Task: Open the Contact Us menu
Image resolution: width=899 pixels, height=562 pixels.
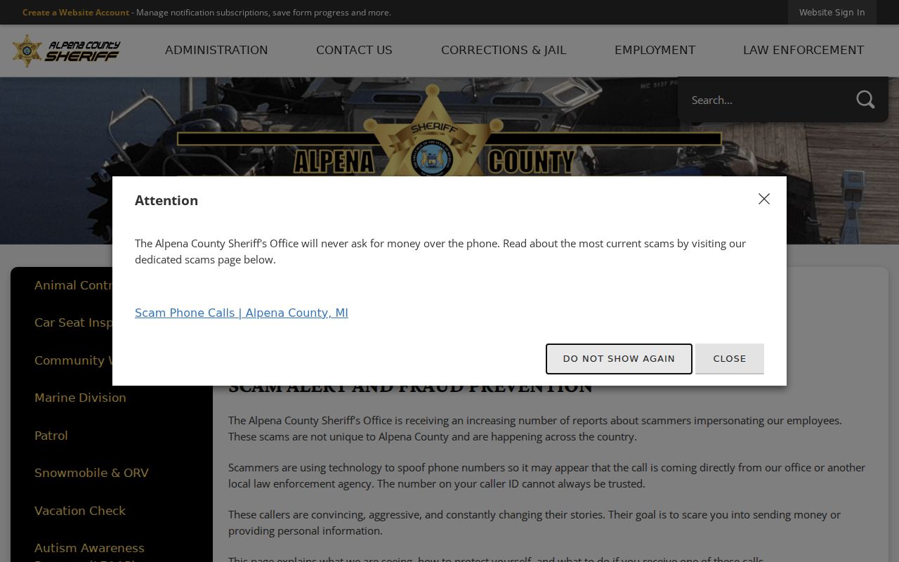Action: coord(354,51)
